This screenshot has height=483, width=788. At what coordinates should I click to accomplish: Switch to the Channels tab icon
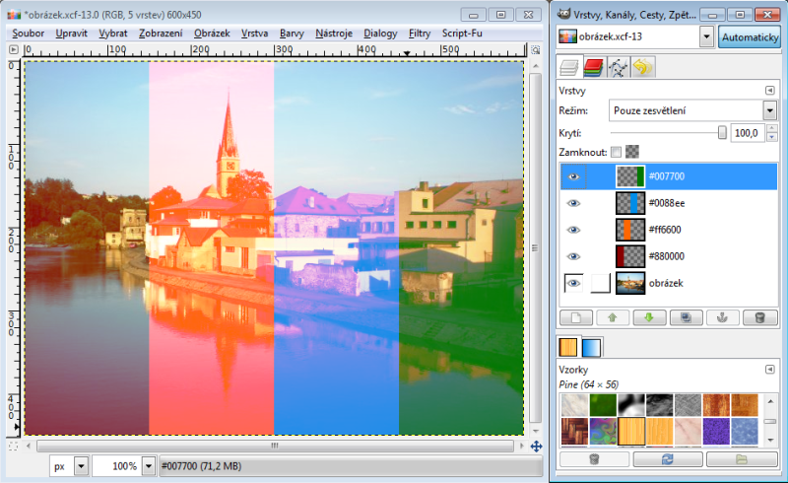594,67
